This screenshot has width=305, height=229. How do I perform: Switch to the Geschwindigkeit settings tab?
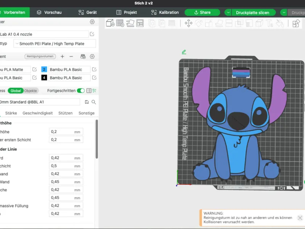click(x=37, y=113)
